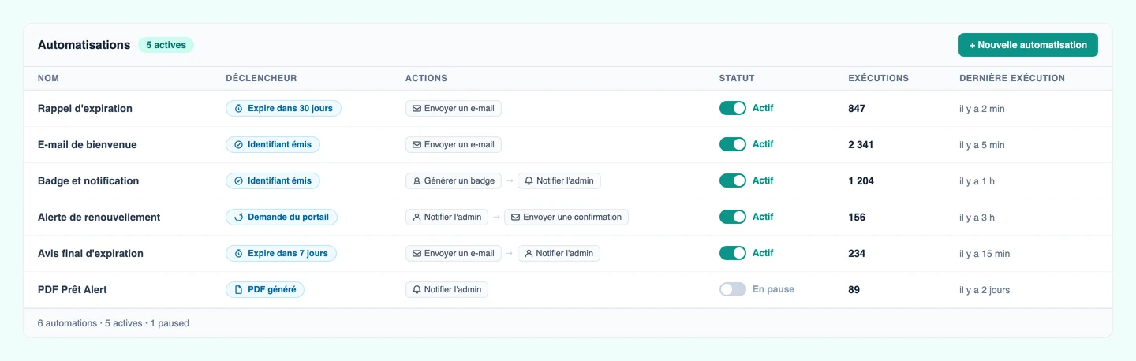Screen dimensions: 1136x361
Task: Open the 'PDF Prêt Alert' automation
Action: (73, 290)
